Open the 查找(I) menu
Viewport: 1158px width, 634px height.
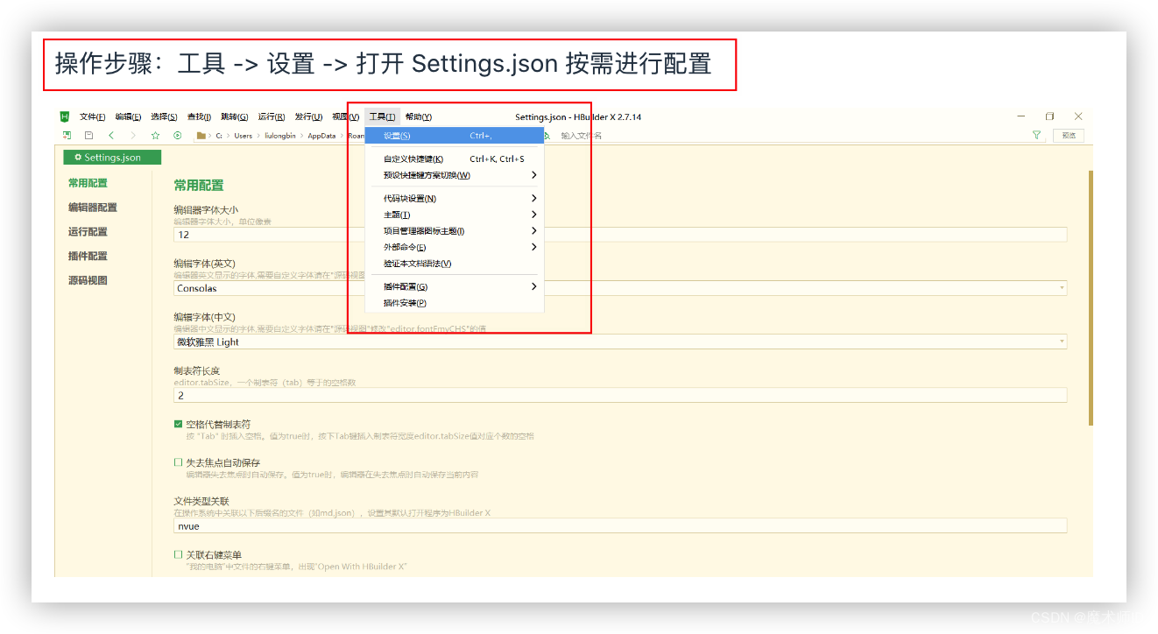click(199, 116)
